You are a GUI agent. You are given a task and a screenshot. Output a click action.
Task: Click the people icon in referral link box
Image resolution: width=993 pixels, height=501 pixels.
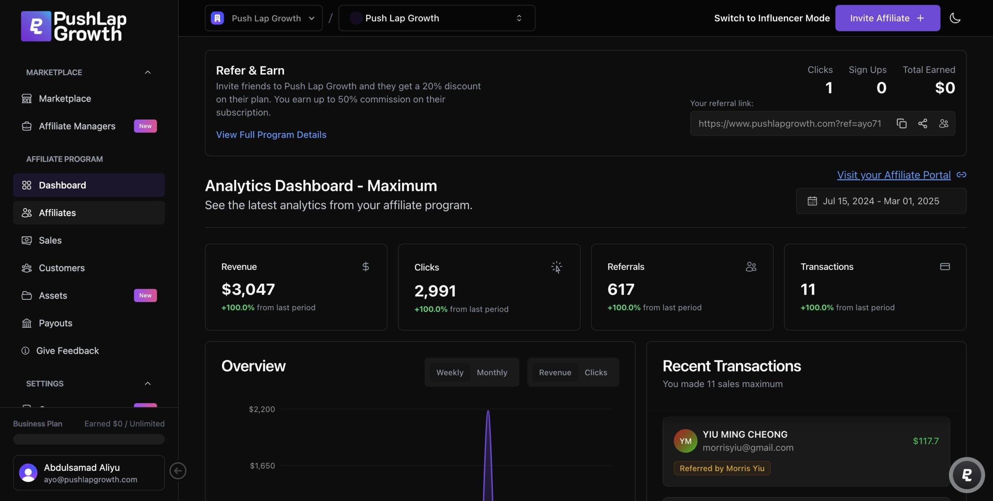[x=943, y=123]
